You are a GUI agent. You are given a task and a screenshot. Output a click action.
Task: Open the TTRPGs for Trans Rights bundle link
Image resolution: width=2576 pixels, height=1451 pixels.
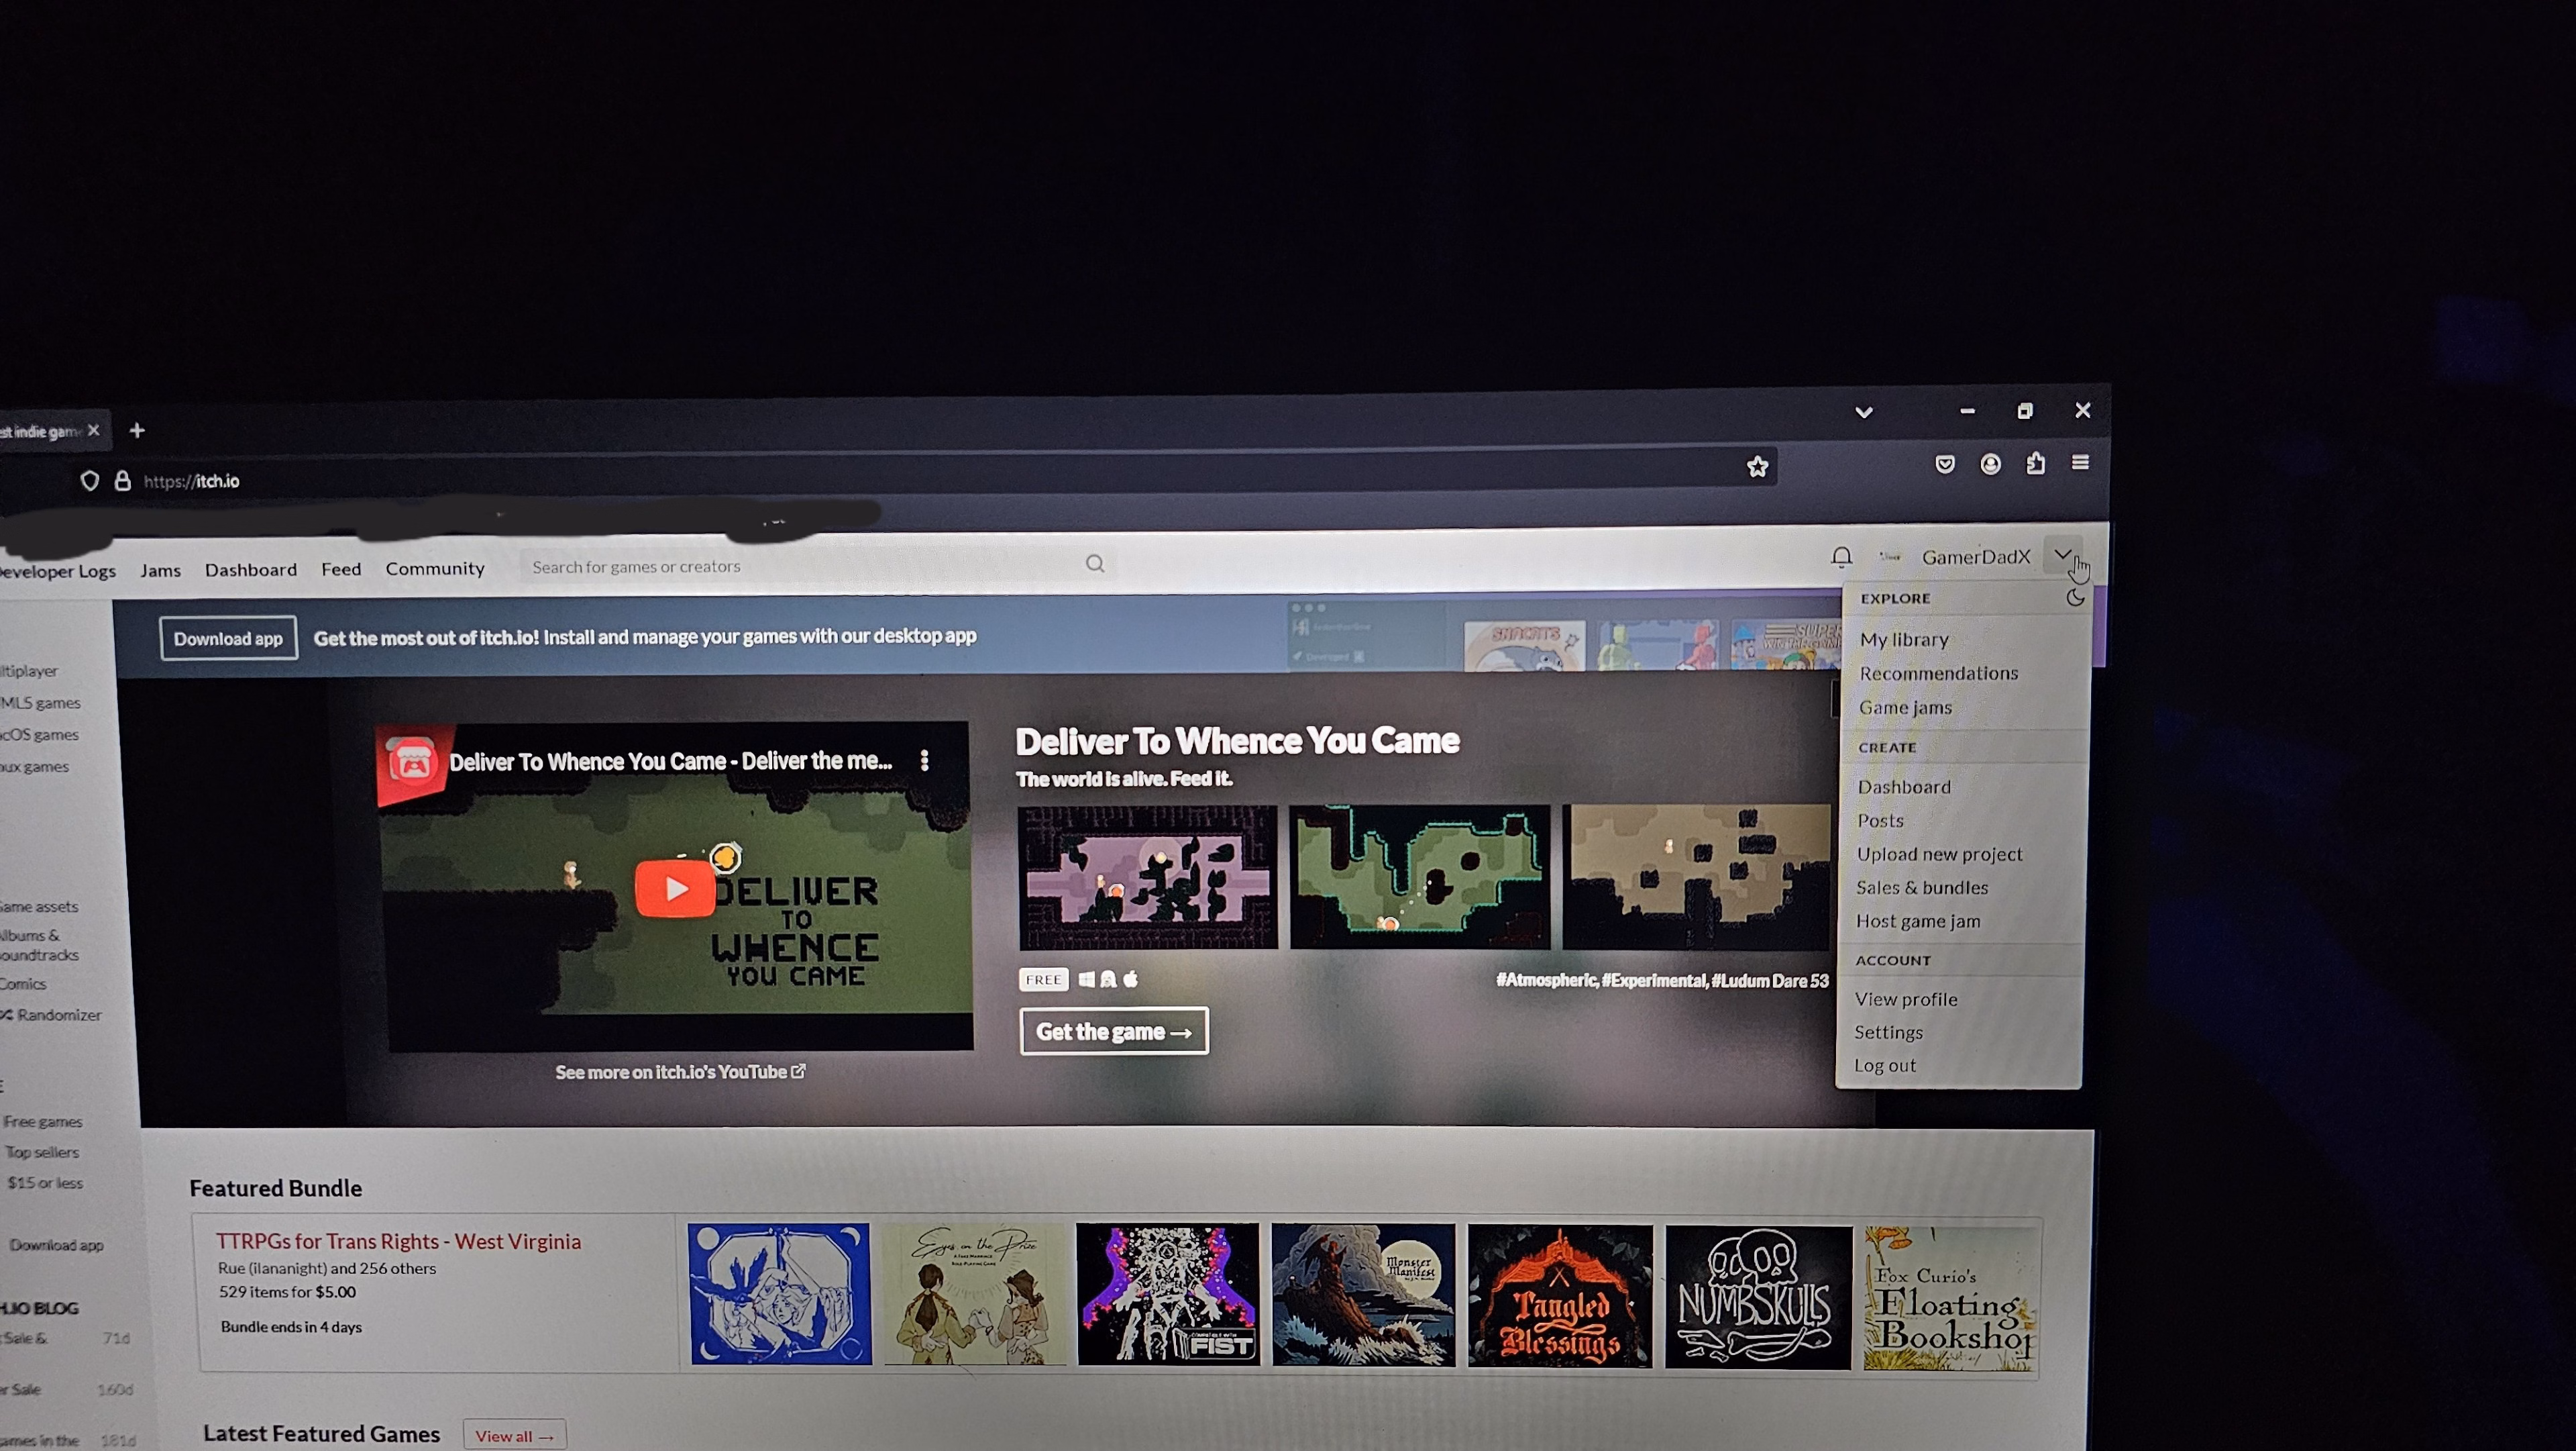(398, 1241)
